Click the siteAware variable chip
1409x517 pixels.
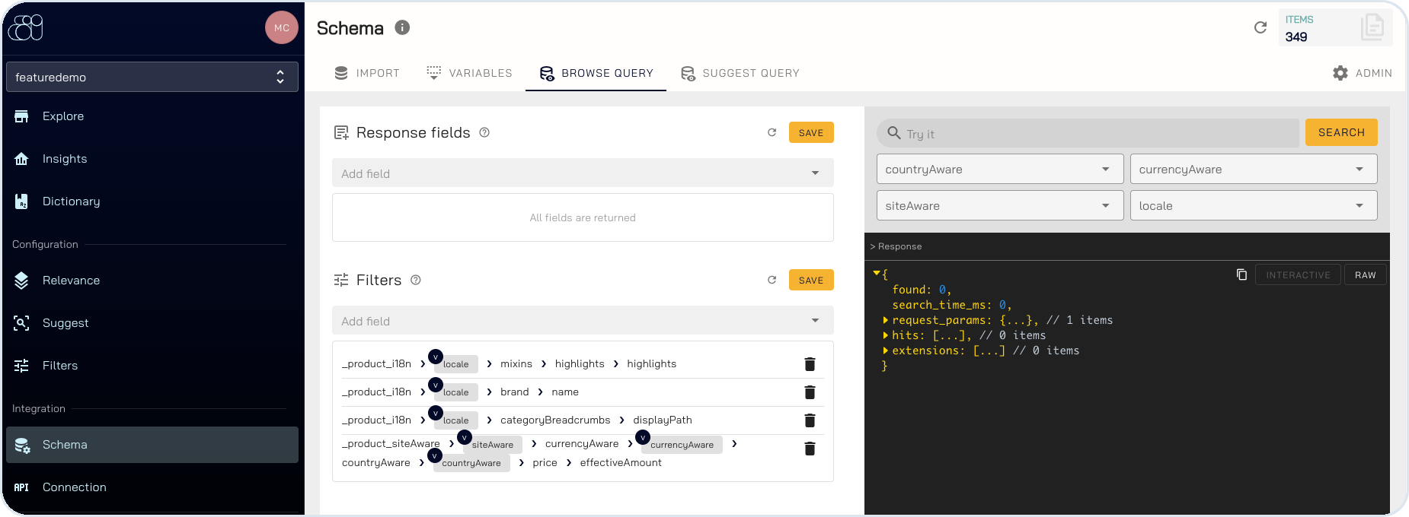click(x=492, y=445)
